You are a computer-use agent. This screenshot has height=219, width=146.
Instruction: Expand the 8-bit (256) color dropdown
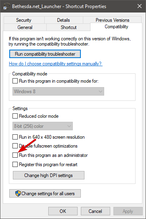point(43,126)
